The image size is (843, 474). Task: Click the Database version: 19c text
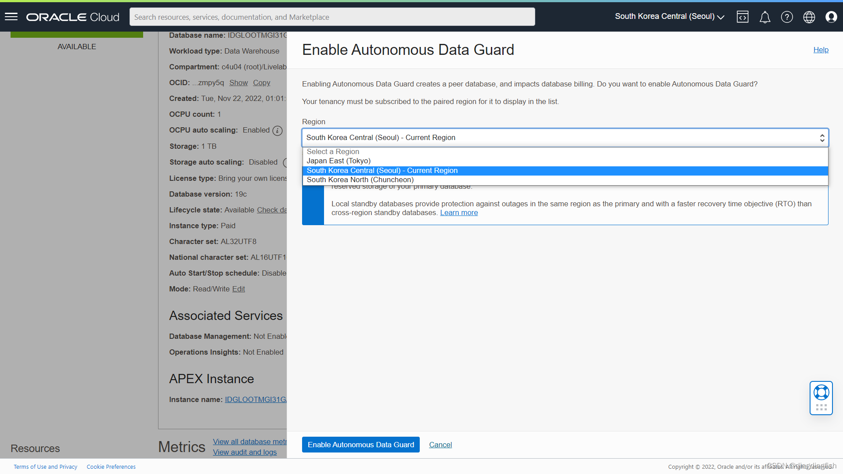coord(208,194)
